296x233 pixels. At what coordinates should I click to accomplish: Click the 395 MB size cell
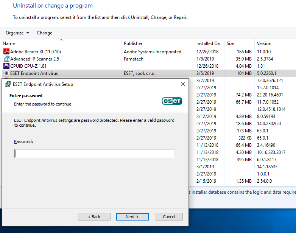point(244,159)
